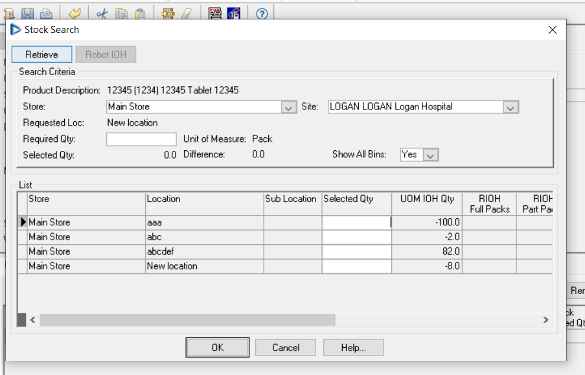Screen dimensions: 585x375
Task: Click the Save floppy disk toolbar icon
Action: [x=28, y=13]
